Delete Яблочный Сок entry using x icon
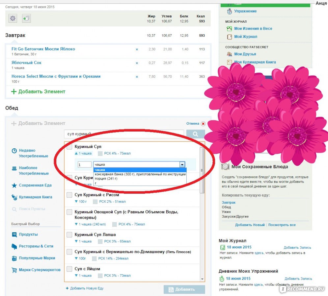The image size is (328, 296). coord(137,63)
